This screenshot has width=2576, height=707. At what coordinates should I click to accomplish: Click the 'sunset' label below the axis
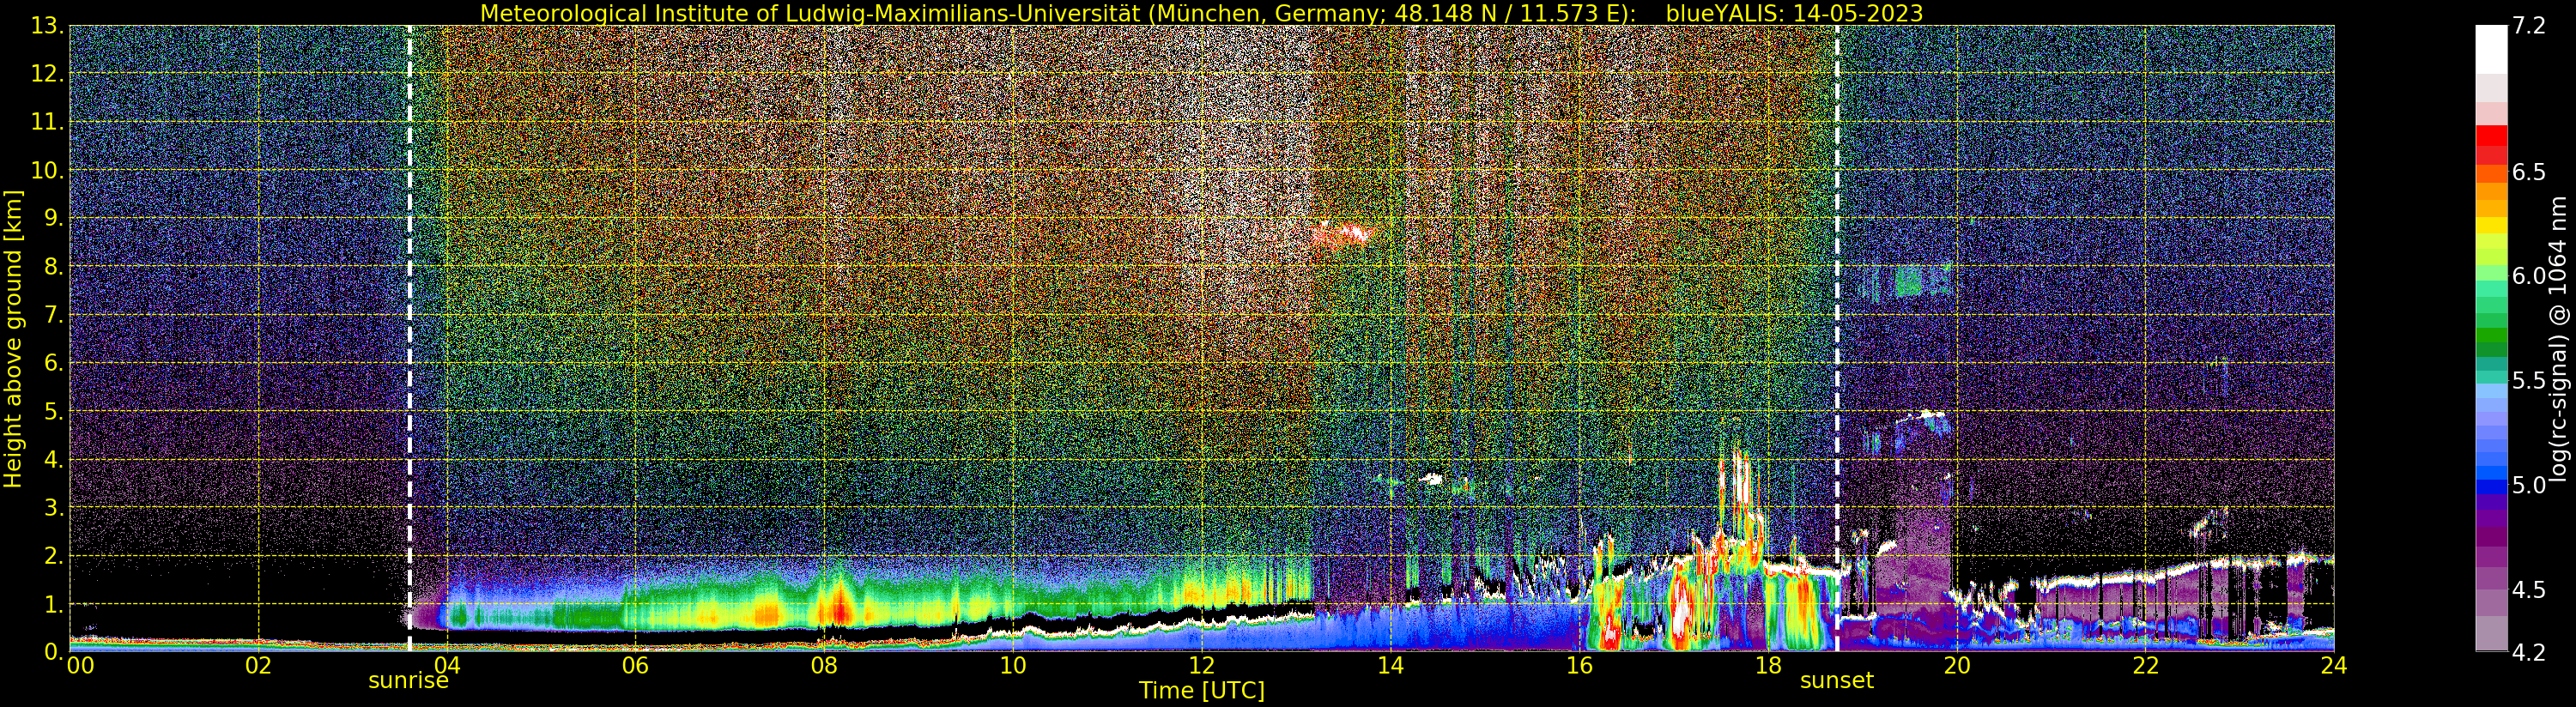pyautogui.click(x=1836, y=681)
